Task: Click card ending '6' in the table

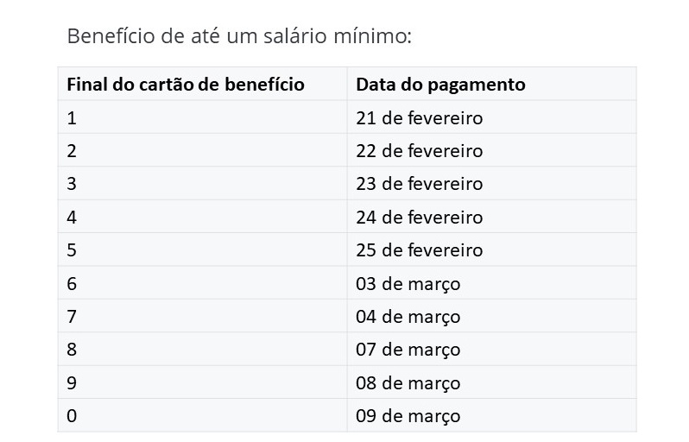Action: (72, 284)
